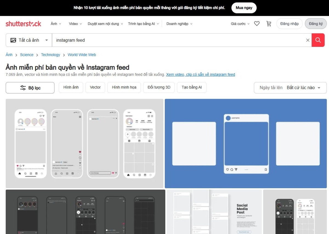Click the Đăng nhập button
Viewport: 329px width, 234px height.
(289, 24)
